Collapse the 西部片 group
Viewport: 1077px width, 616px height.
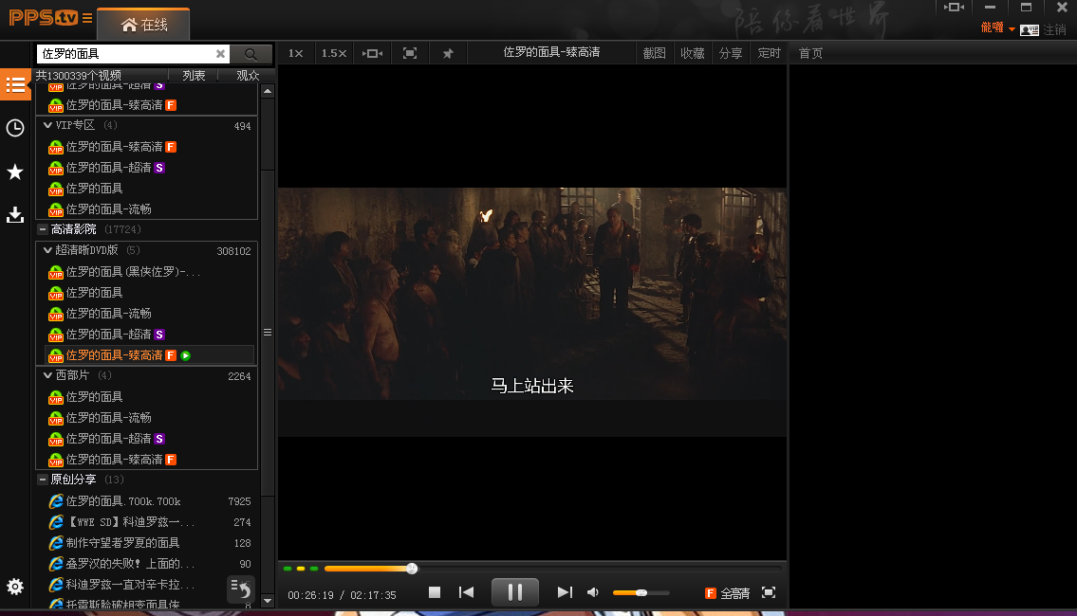pyautogui.click(x=48, y=375)
